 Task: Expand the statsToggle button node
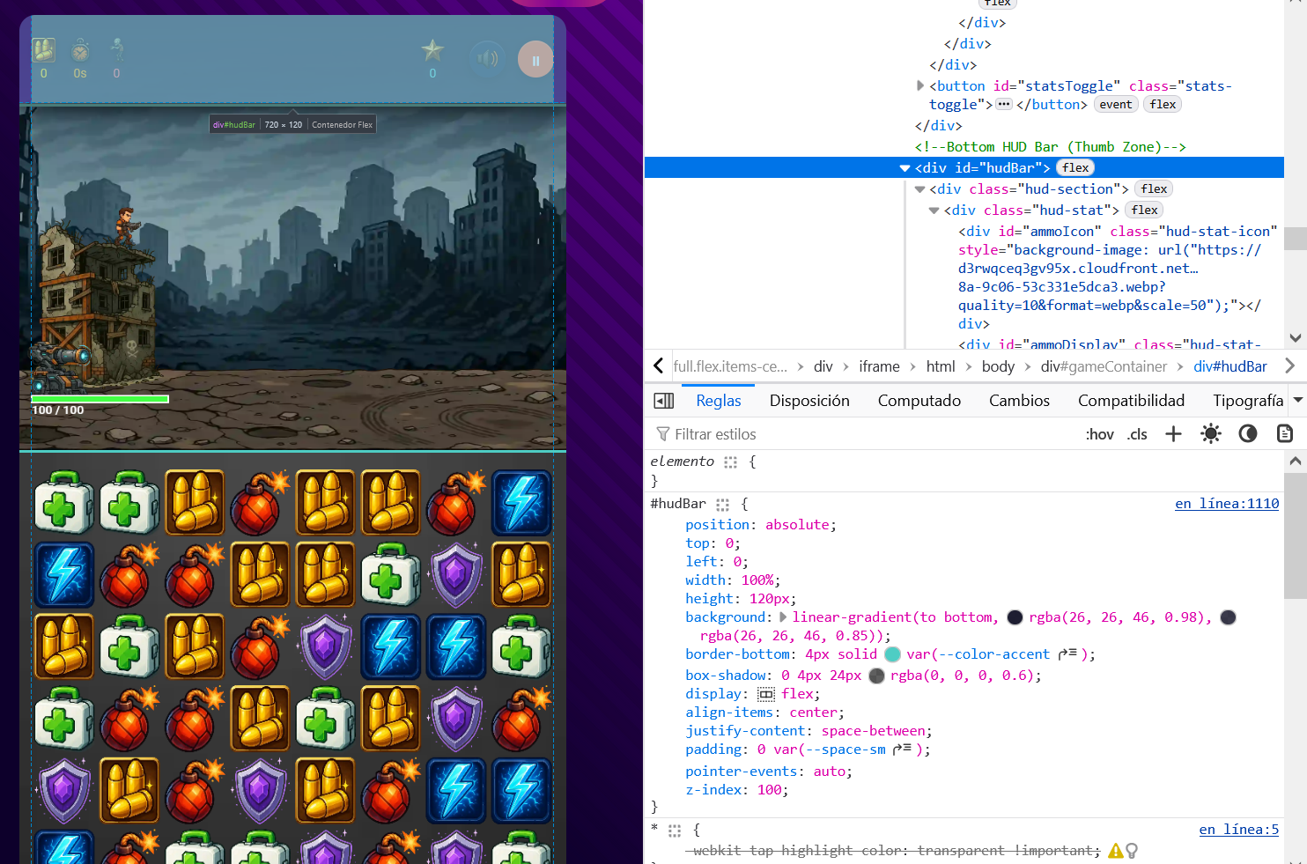(x=920, y=85)
